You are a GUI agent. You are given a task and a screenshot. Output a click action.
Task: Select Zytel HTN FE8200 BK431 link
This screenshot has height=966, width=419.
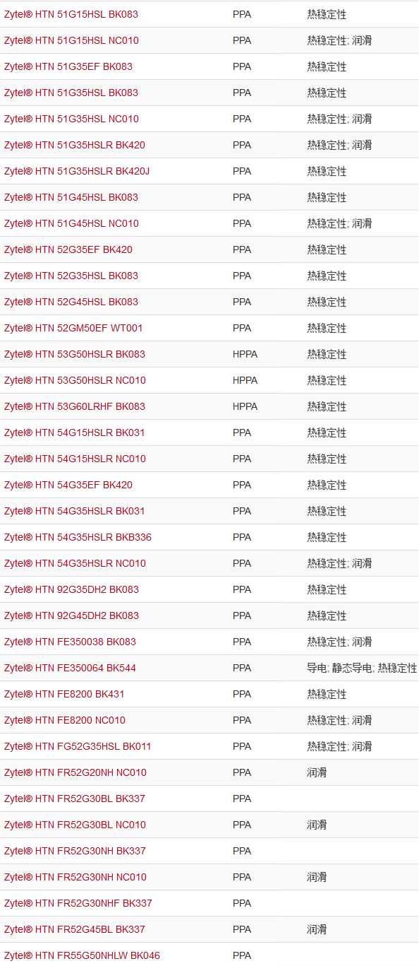64,694
